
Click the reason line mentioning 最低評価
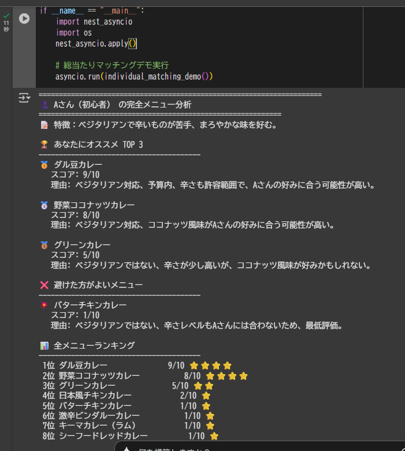click(x=197, y=326)
